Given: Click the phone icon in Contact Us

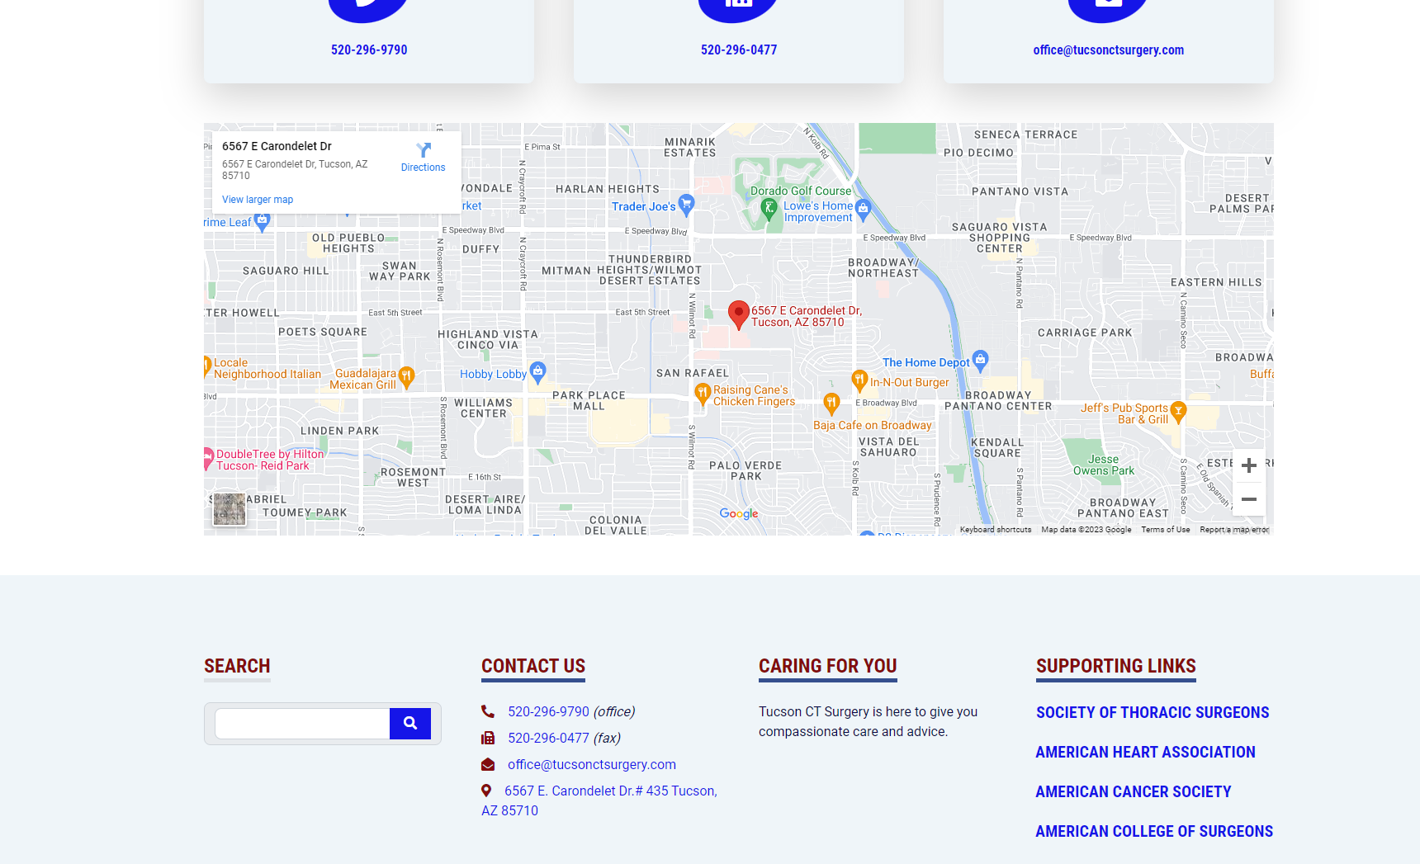Looking at the screenshot, I should tap(488, 711).
